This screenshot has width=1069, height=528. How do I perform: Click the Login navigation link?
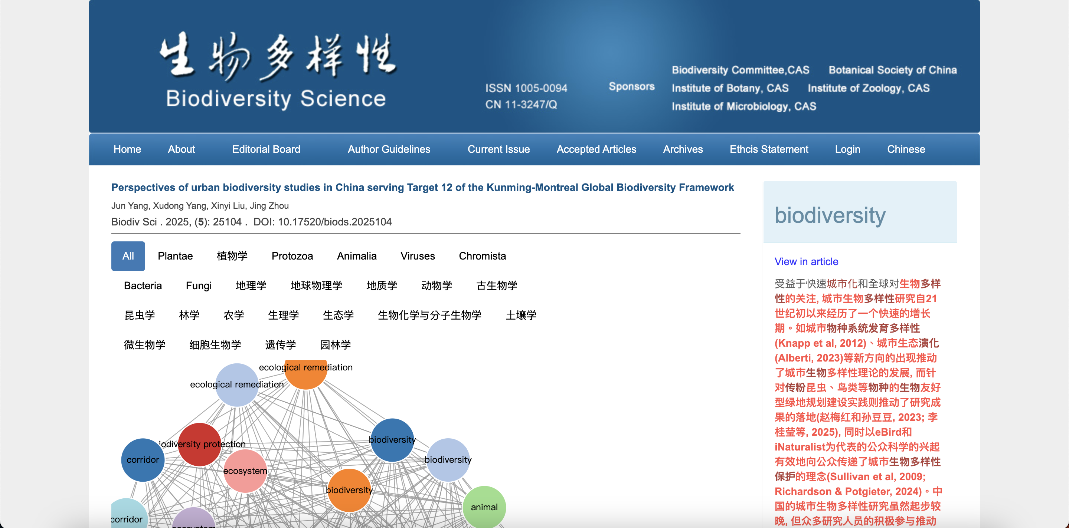[847, 149]
